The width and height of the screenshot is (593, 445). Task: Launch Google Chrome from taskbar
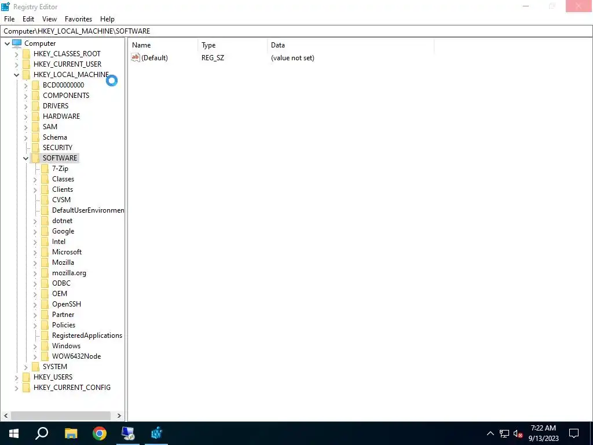[x=100, y=433]
